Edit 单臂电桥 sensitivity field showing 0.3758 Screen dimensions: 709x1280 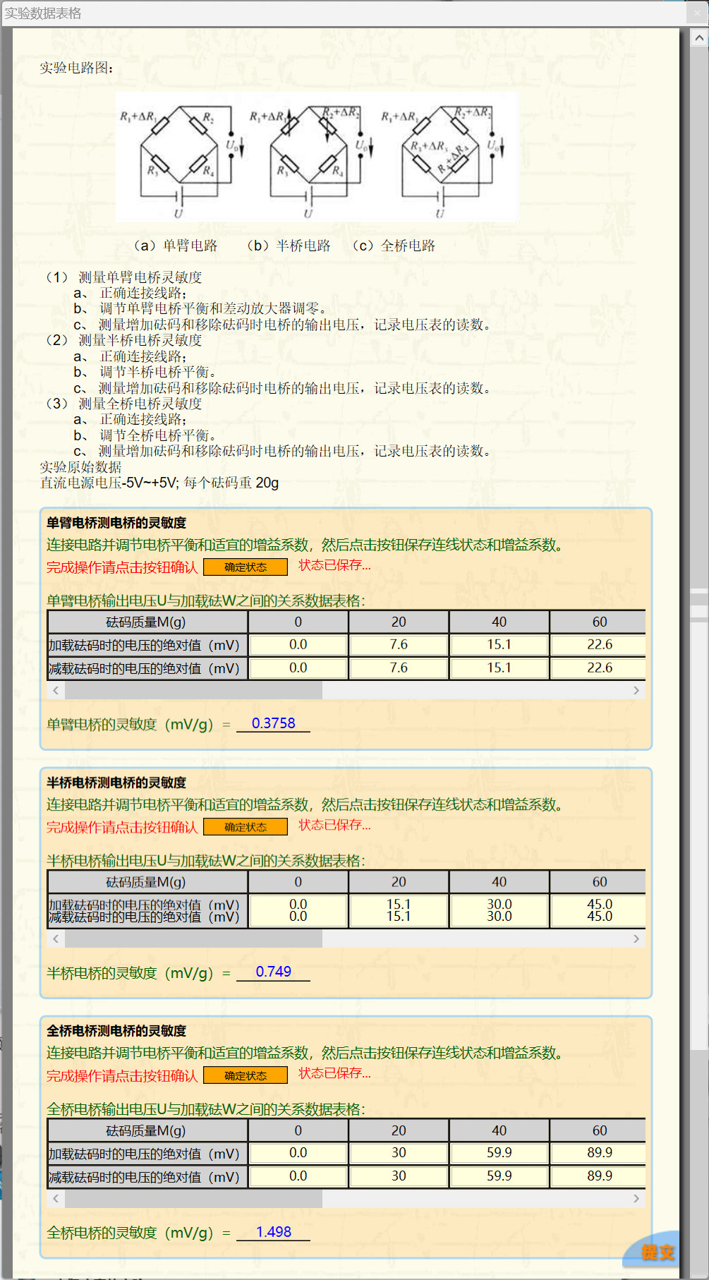[273, 723]
